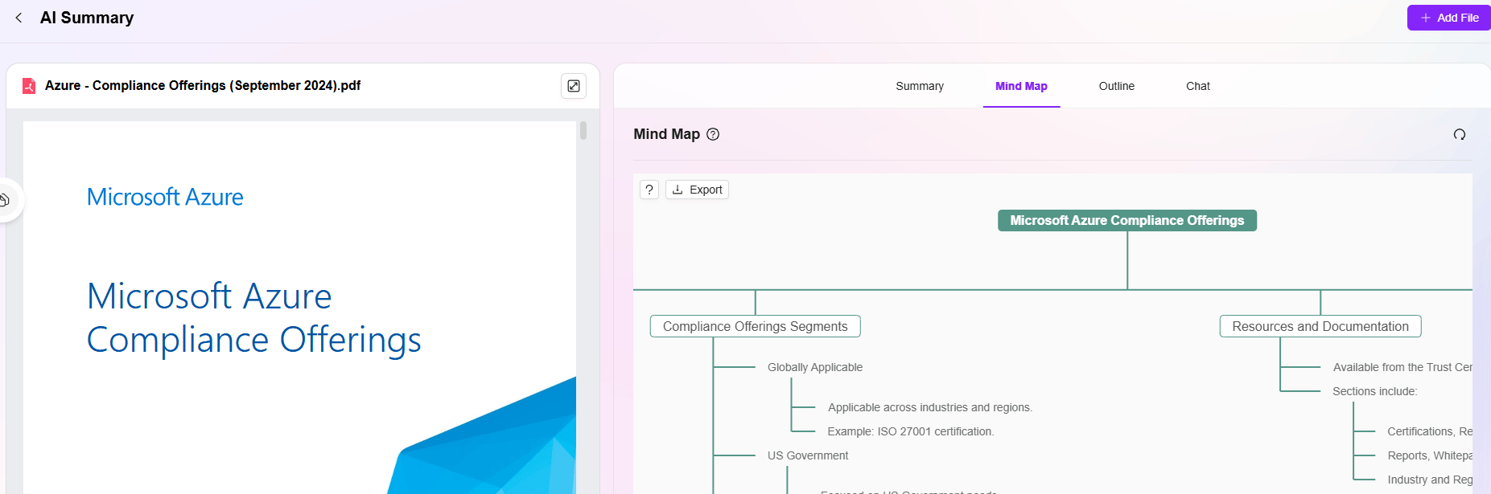
Task: Open the Outline tab
Action: (1117, 86)
